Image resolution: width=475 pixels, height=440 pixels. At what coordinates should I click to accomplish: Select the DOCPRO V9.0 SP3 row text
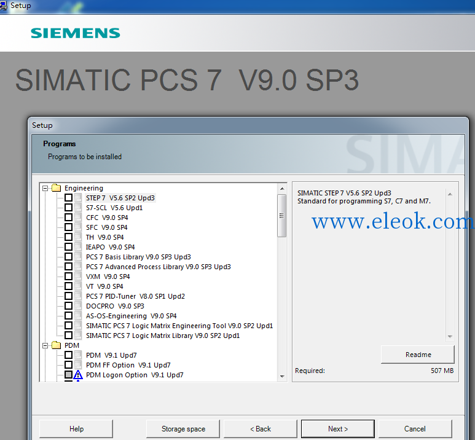click(115, 306)
